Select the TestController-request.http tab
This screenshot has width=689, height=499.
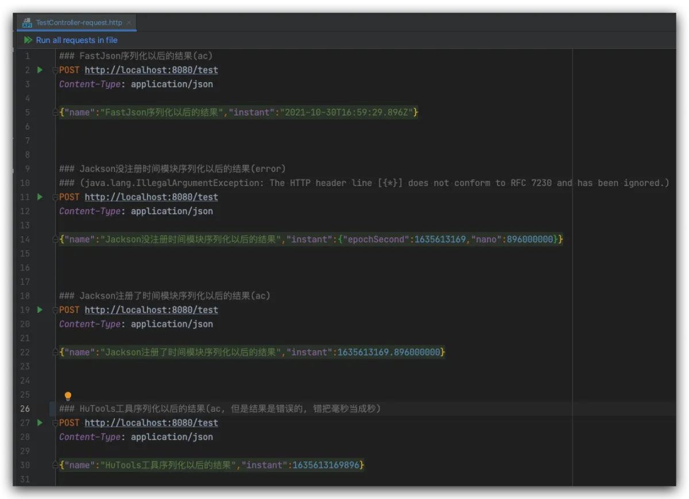[x=79, y=23]
